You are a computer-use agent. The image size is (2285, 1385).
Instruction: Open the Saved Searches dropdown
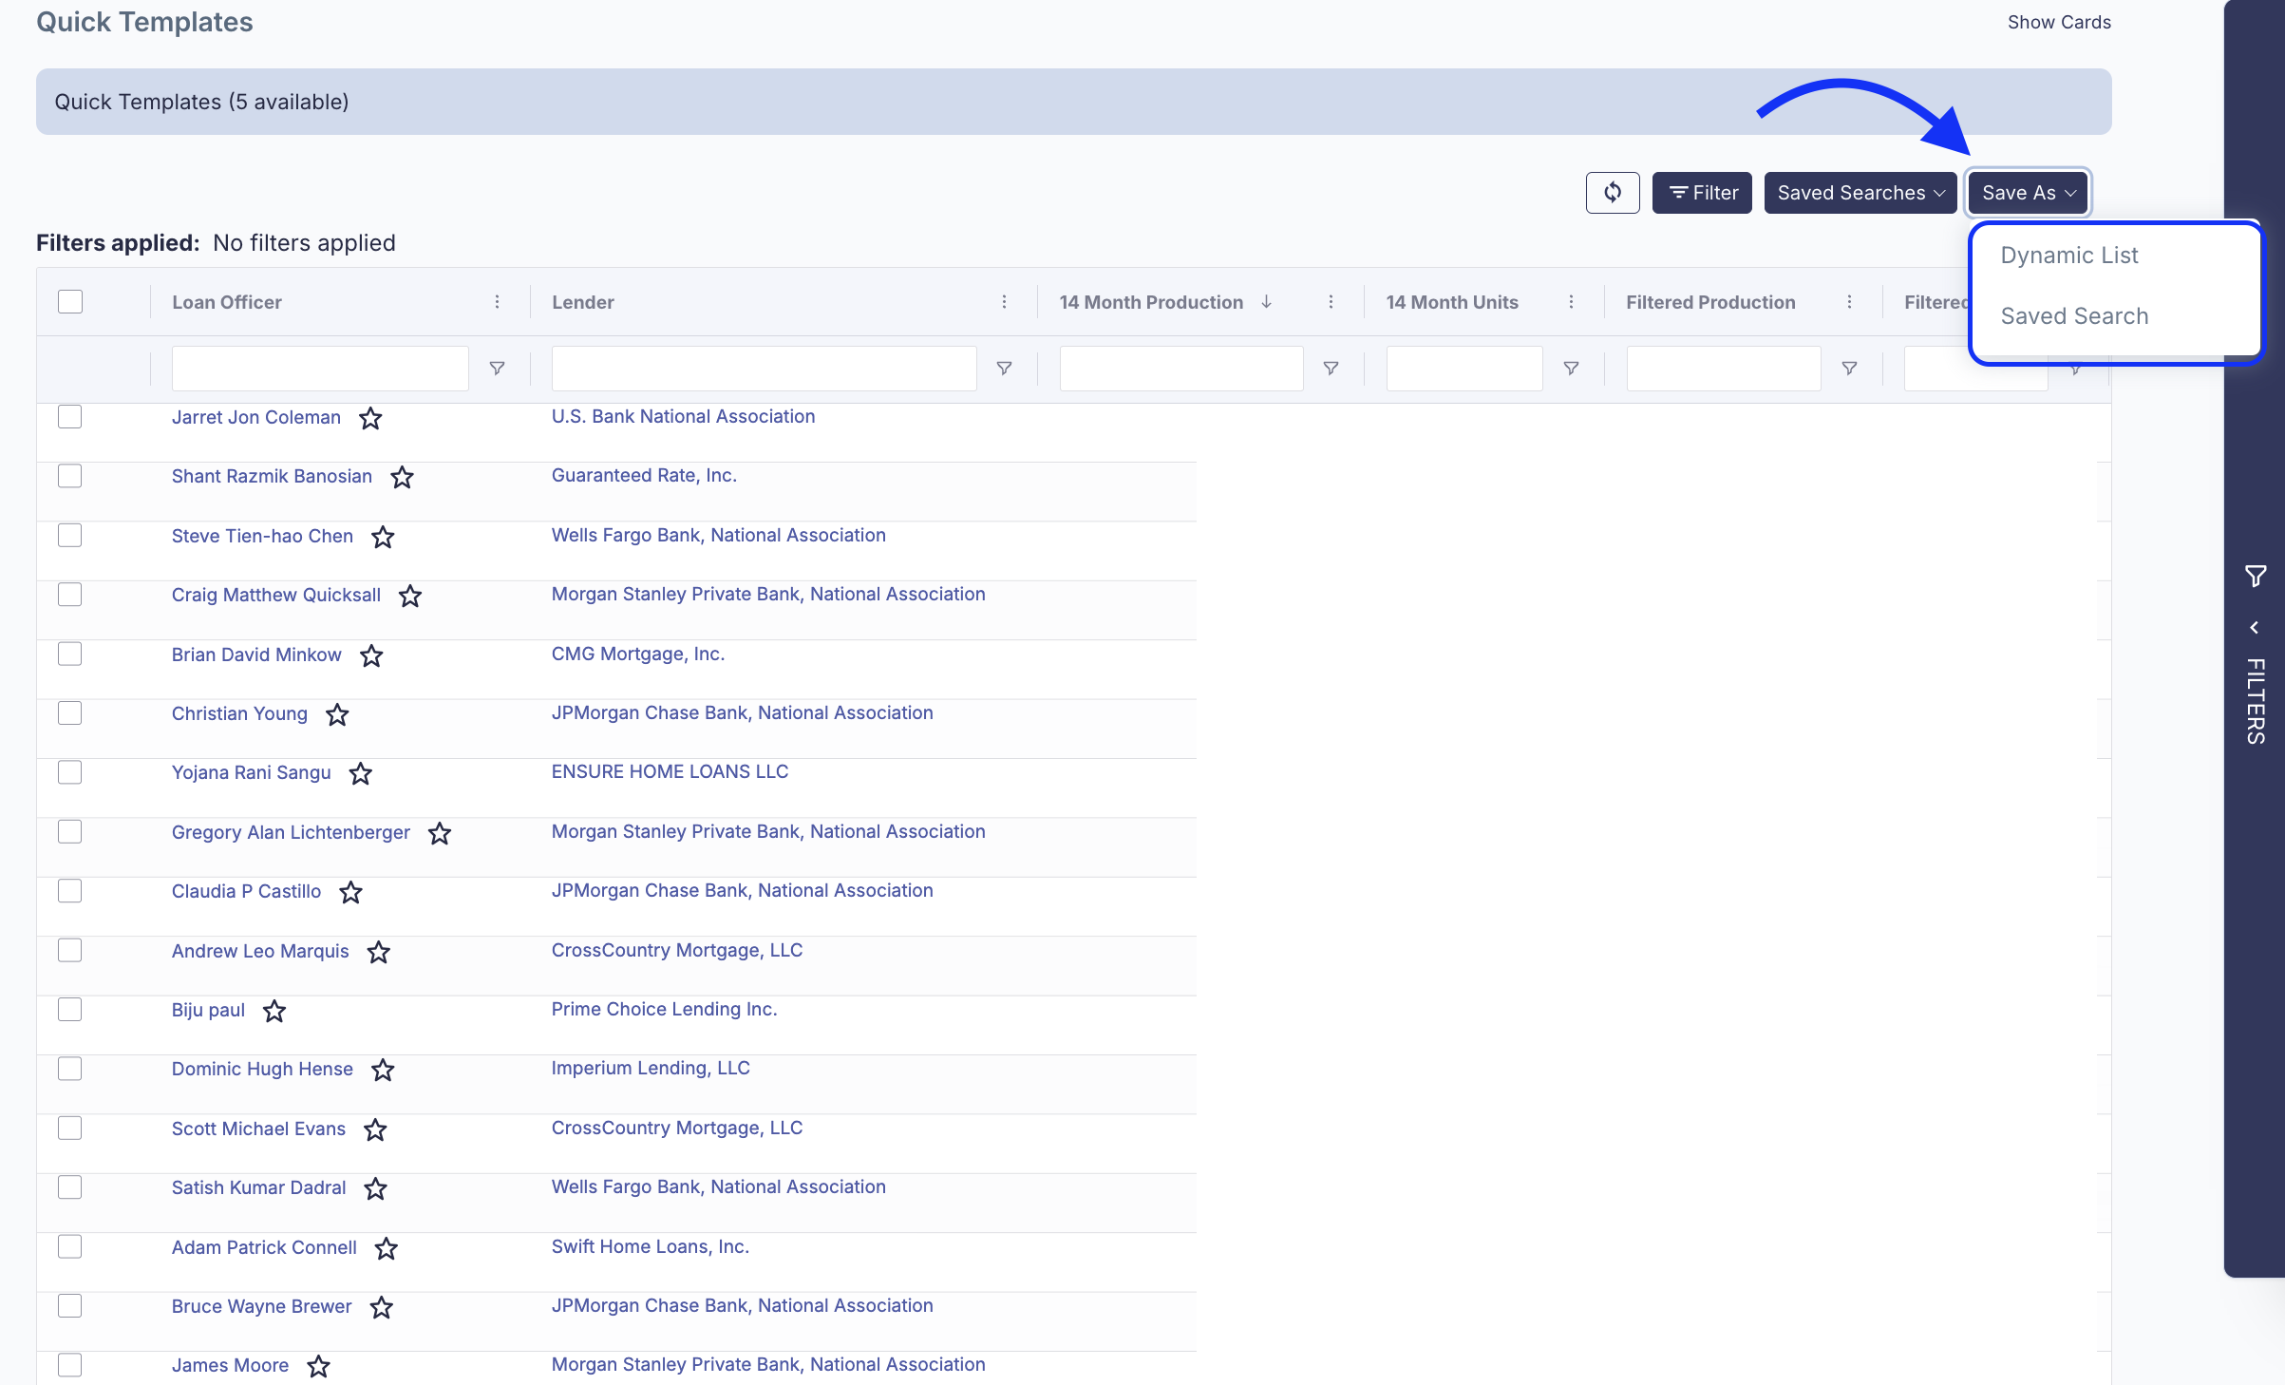coord(1860,193)
